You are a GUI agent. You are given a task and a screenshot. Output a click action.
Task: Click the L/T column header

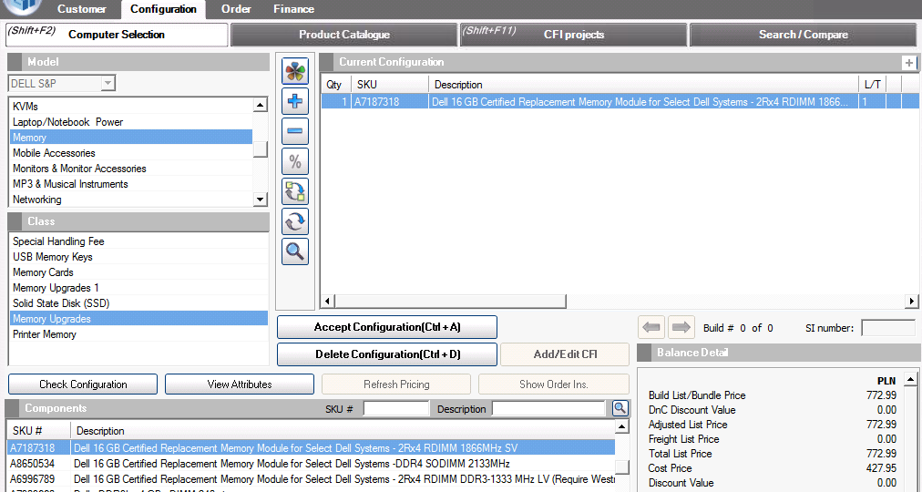click(872, 85)
